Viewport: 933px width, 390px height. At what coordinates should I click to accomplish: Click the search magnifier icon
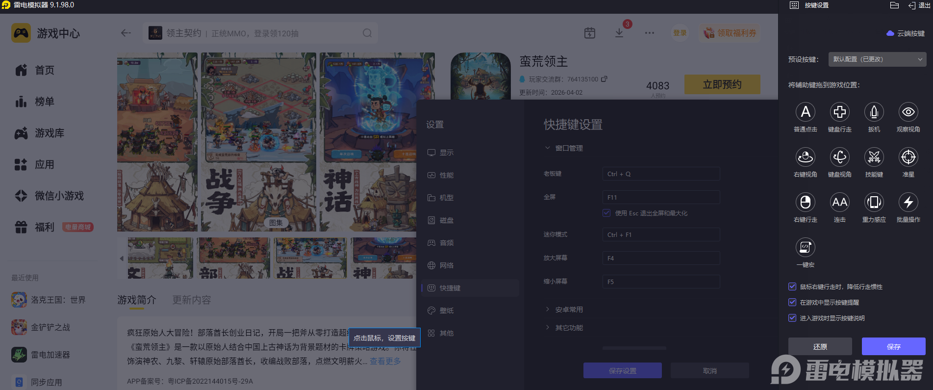click(x=367, y=33)
